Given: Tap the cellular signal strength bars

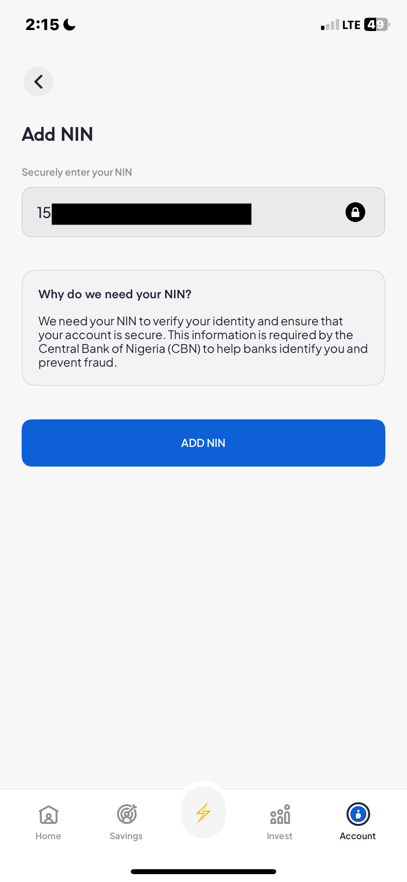Looking at the screenshot, I should (x=330, y=25).
